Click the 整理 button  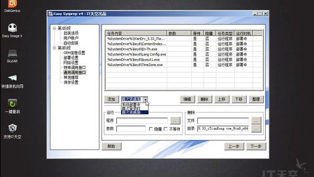click(256, 99)
